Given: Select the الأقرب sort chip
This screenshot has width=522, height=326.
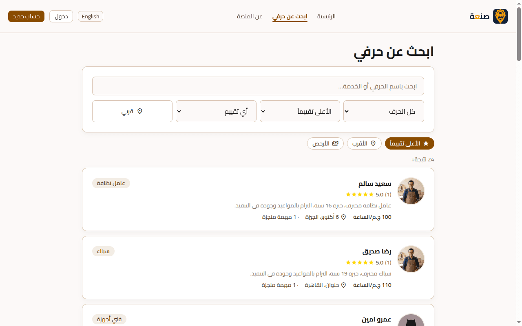Looking at the screenshot, I should 364,143.
